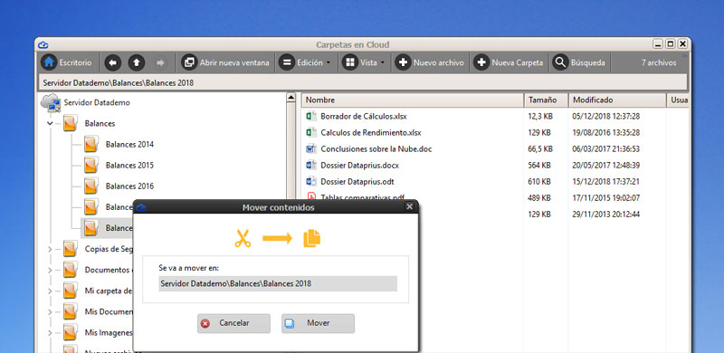Click Excel icon of Borrador de Cálculos

311,116
